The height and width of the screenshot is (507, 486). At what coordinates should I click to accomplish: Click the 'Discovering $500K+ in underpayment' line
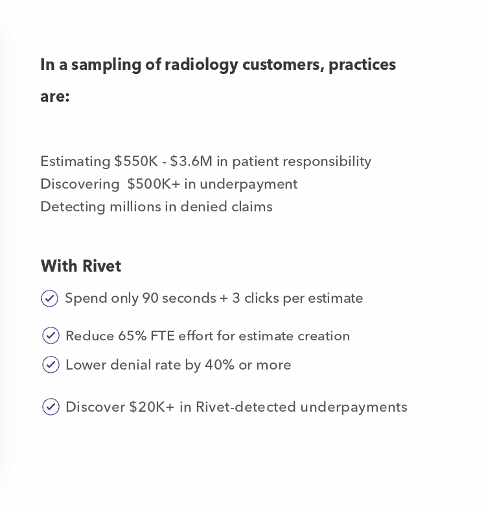point(169,184)
